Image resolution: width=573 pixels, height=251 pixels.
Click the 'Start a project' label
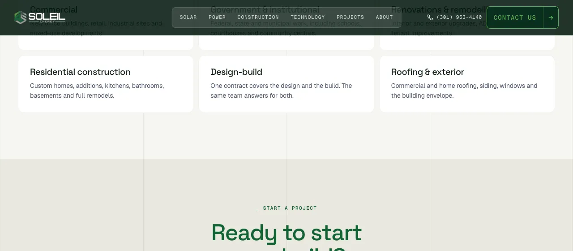tap(286, 208)
